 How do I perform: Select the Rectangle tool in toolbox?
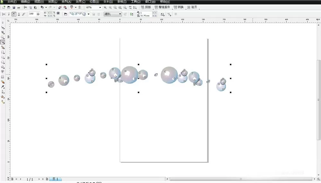[3, 52]
